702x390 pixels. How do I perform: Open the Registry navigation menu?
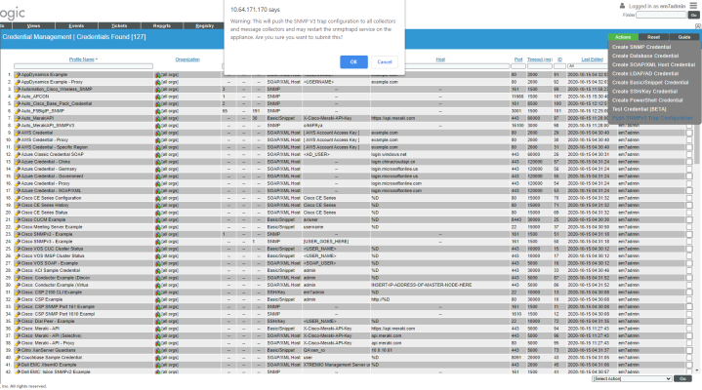(x=205, y=26)
